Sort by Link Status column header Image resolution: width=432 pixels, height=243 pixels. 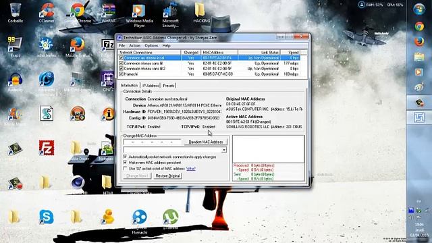(259, 53)
